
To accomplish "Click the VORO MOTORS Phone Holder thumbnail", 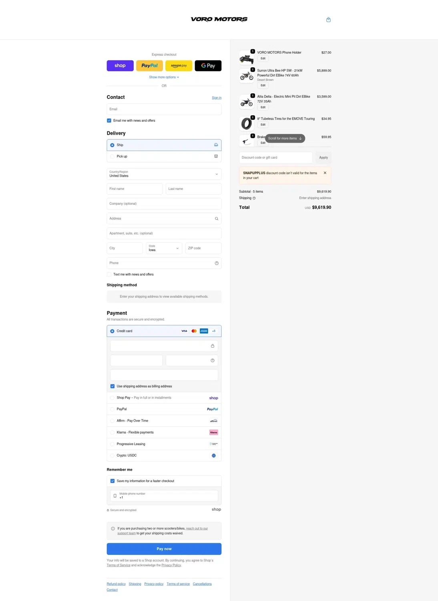I will (x=246, y=58).
